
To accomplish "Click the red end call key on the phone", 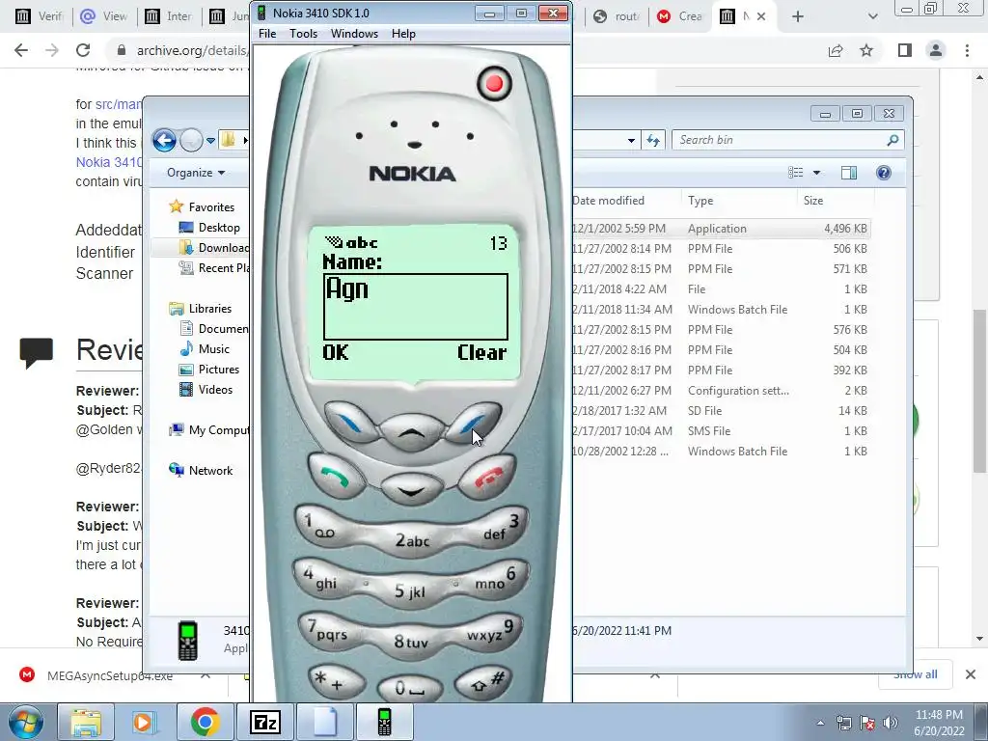I will point(489,476).
